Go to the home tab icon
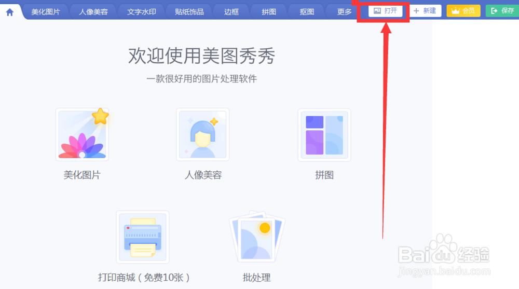 pyautogui.click(x=10, y=12)
